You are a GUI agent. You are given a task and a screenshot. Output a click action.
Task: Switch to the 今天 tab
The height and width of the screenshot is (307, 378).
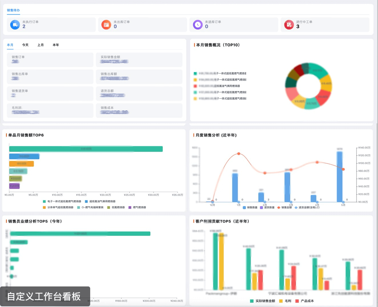click(x=26, y=45)
